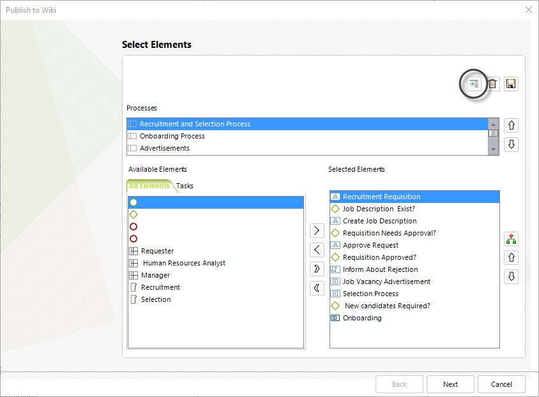Select Create Job Description element
The image size is (539, 397).
coord(414,221)
